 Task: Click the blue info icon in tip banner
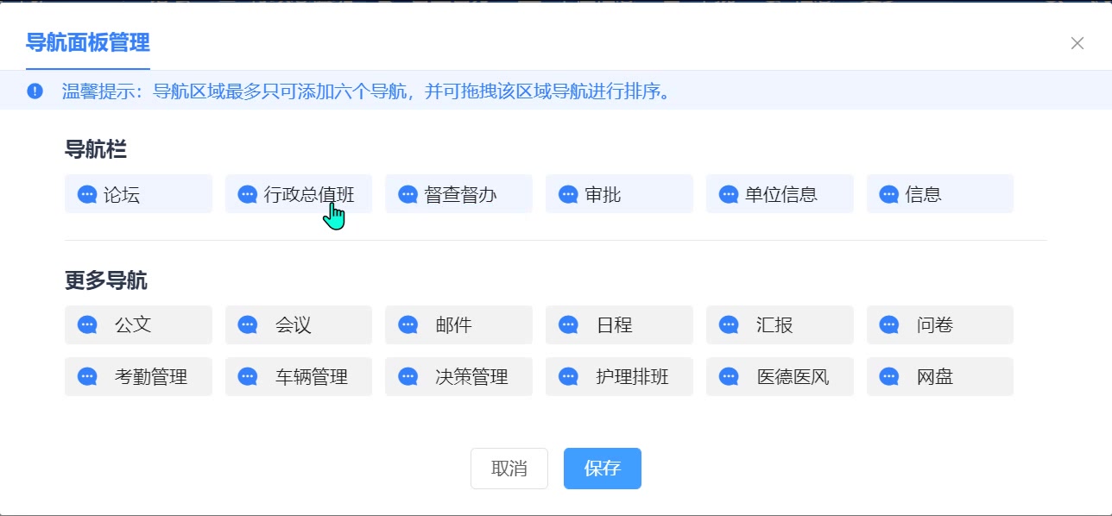coord(35,91)
